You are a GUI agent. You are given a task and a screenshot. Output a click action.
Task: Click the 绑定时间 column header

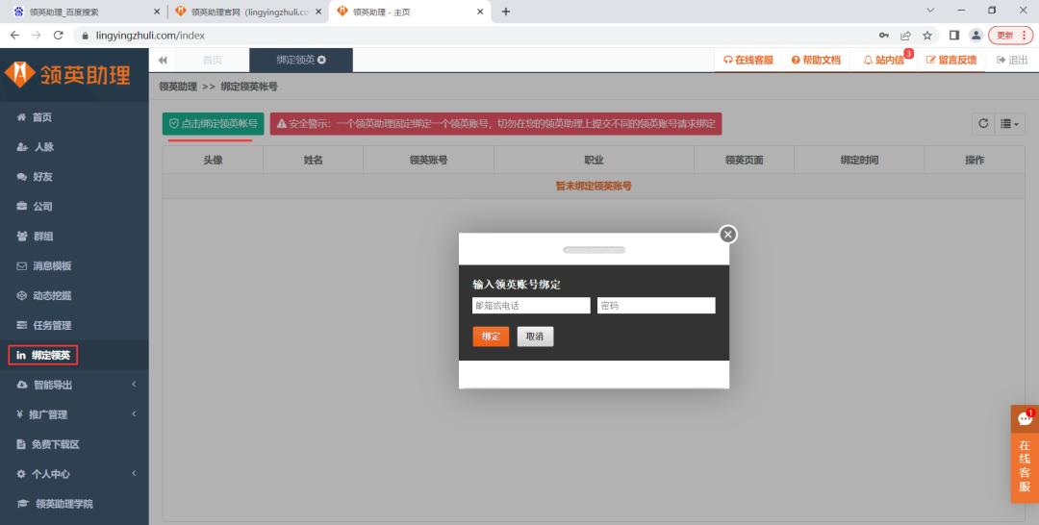pyautogui.click(x=859, y=161)
